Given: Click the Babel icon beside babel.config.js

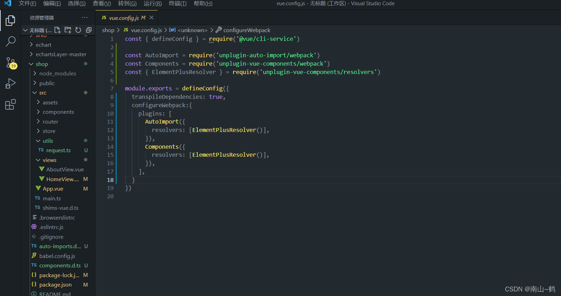Looking at the screenshot, I should (34, 256).
